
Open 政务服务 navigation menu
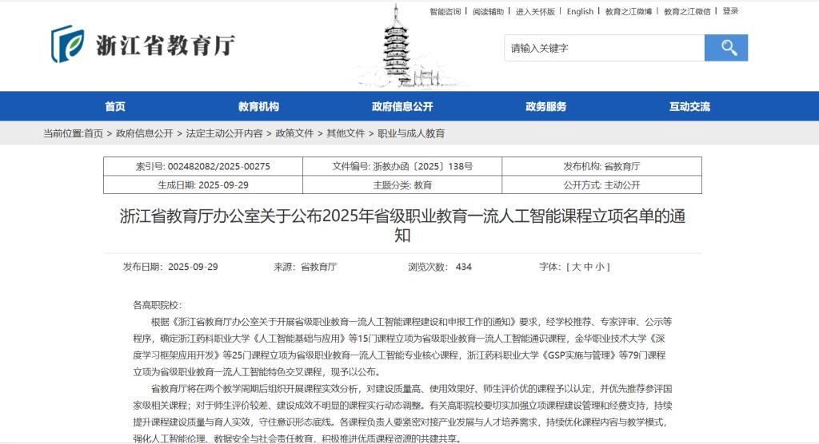[545, 107]
